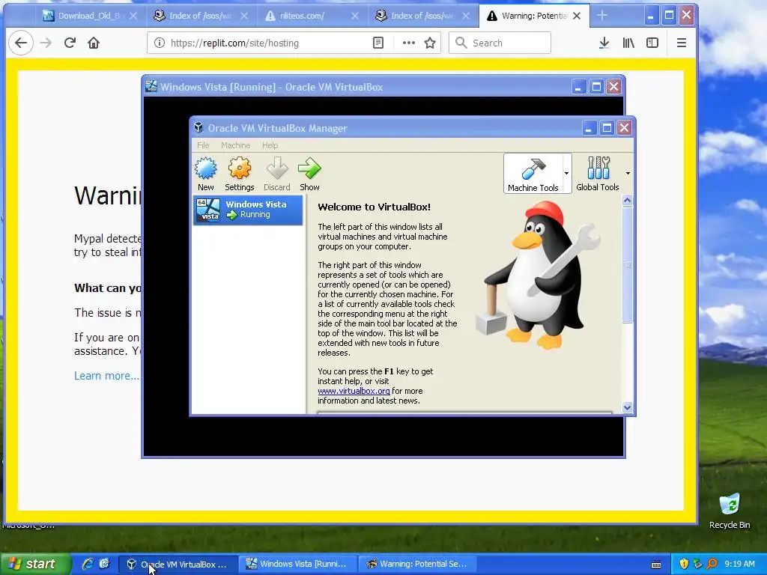The image size is (767, 575).
Task: Click the browser Back button
Action: coord(21,43)
